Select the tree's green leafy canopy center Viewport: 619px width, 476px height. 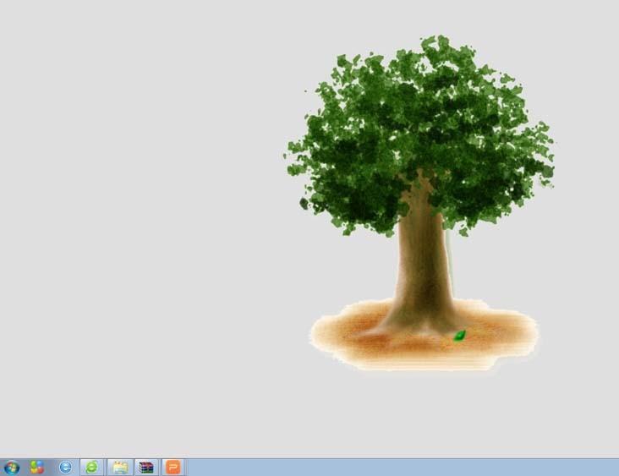coord(420,127)
